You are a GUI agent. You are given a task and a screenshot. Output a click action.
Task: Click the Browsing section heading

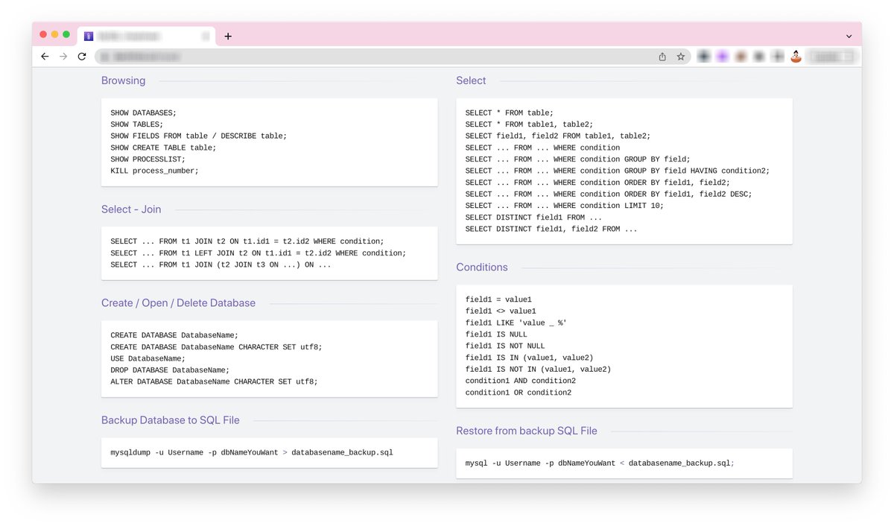pos(124,80)
